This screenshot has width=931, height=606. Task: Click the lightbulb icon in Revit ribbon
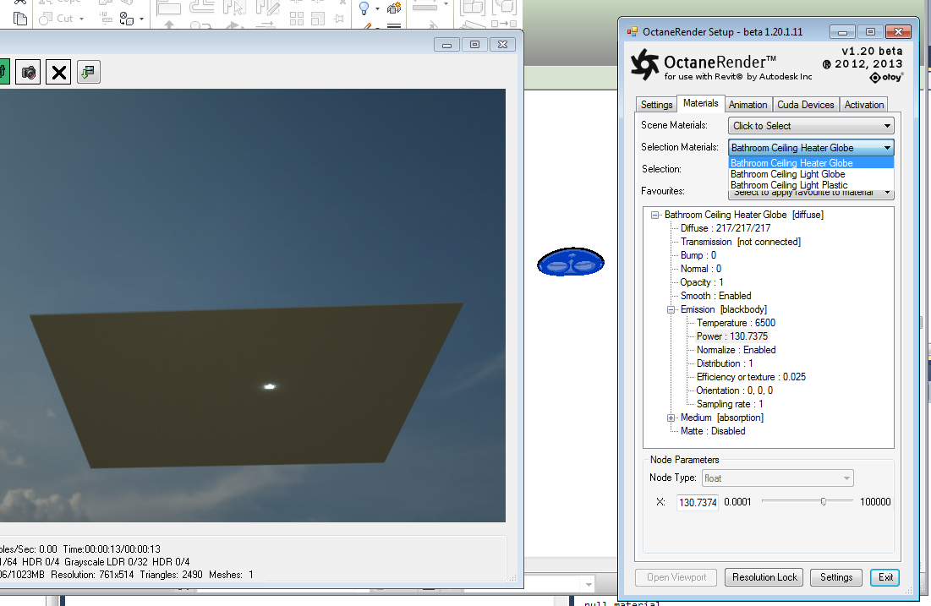coord(364,8)
